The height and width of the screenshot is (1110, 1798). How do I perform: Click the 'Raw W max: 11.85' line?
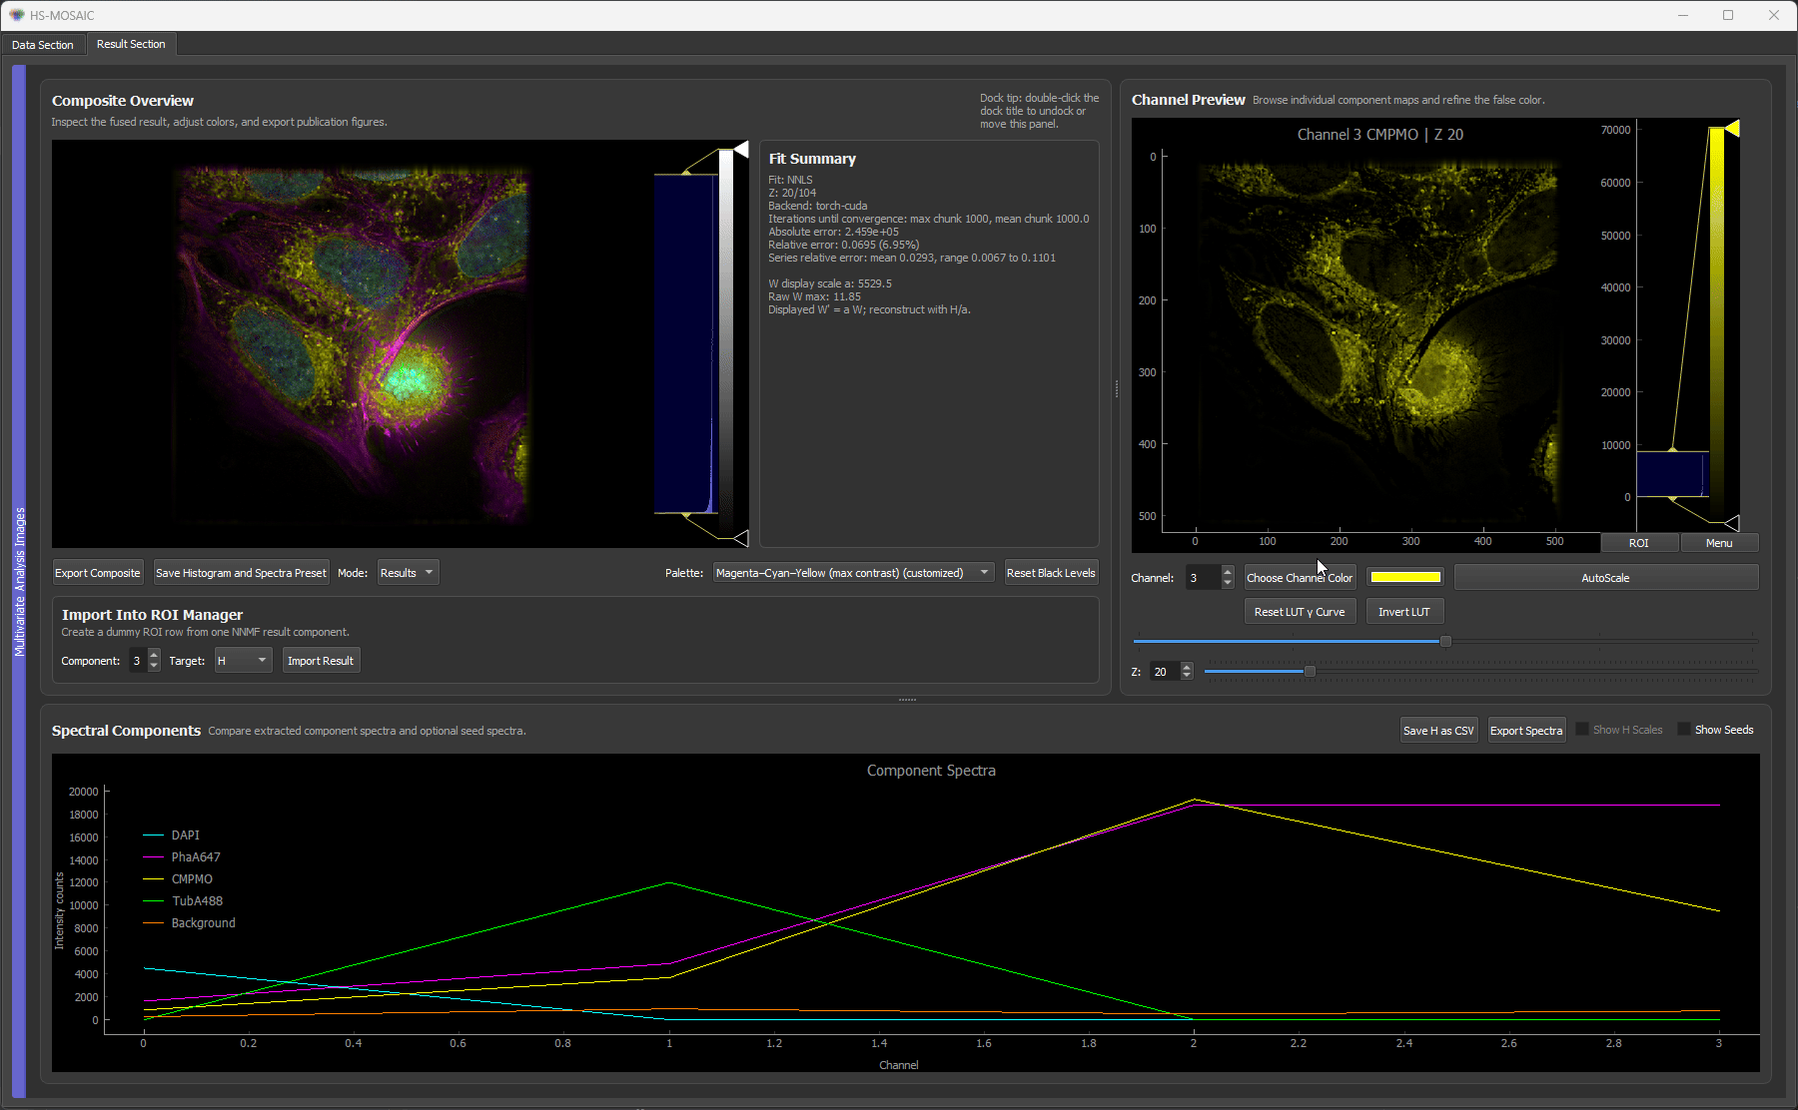(x=814, y=296)
